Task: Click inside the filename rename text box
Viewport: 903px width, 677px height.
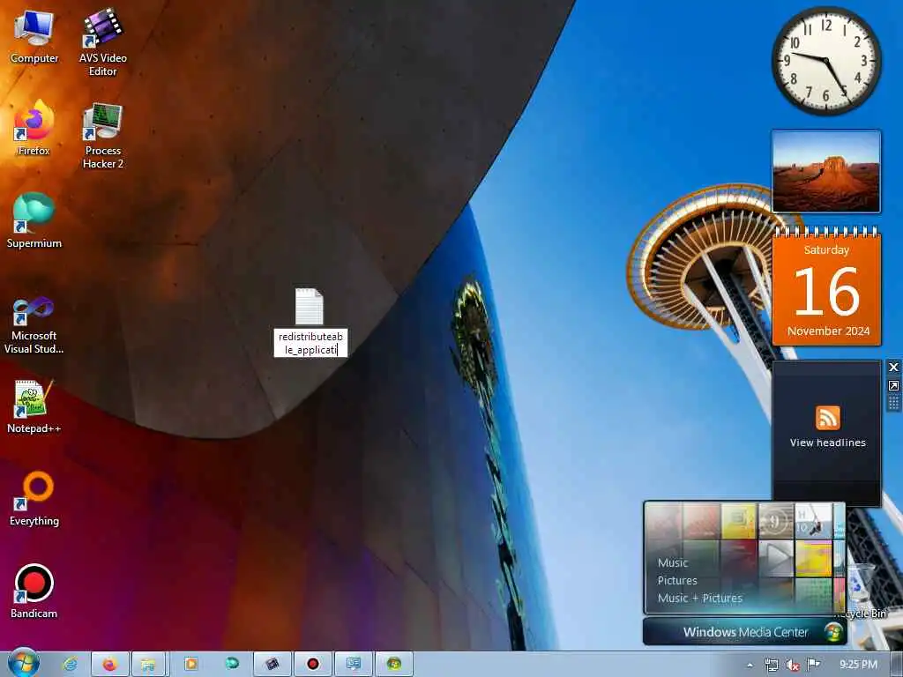Action: (310, 343)
